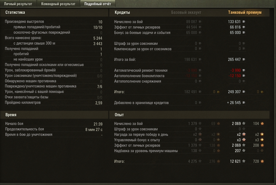The height and width of the screenshot is (185, 276).
Task: Click the Базовый аккаунт column header
Action: pyautogui.click(x=186, y=12)
